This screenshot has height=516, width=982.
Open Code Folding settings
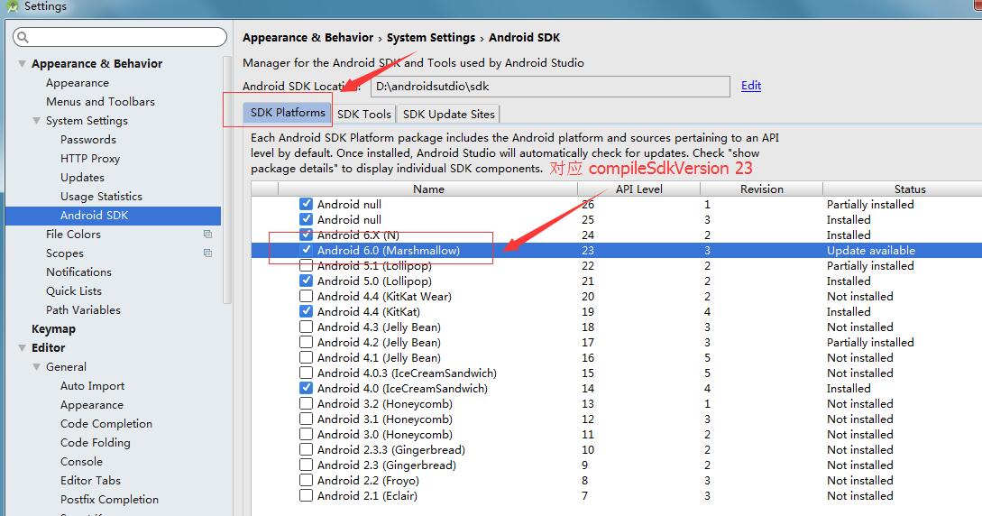coord(96,442)
